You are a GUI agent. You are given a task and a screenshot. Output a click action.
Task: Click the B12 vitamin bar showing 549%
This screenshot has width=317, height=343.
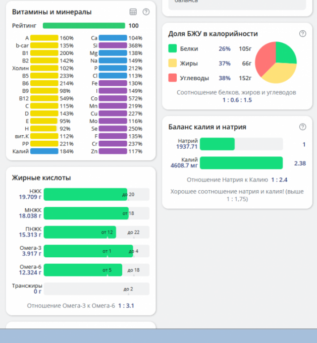click(44, 98)
